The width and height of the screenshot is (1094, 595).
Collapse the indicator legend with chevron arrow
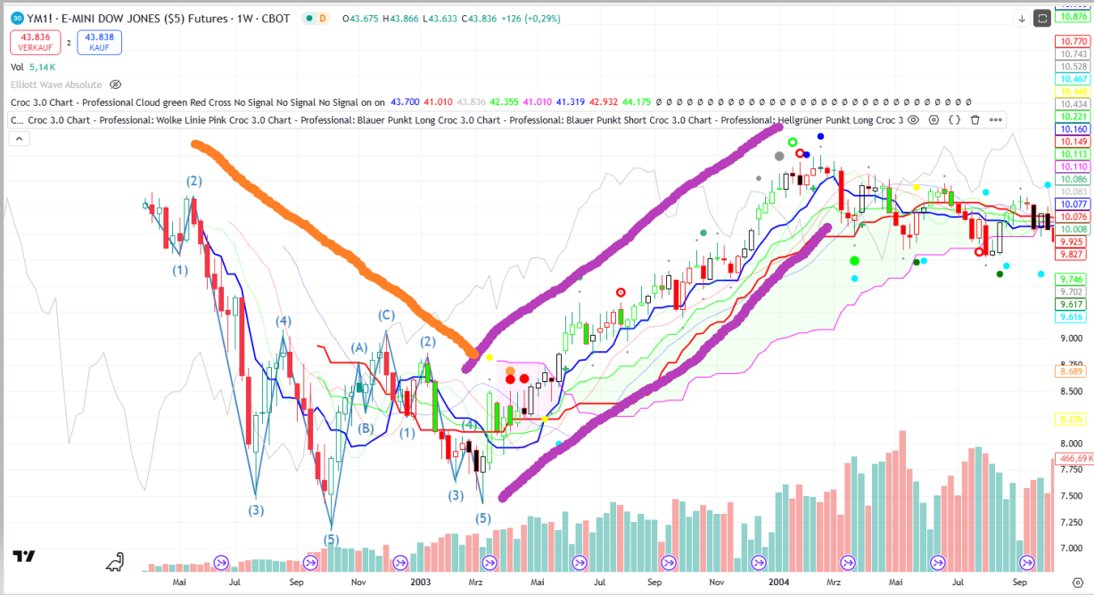click(18, 138)
